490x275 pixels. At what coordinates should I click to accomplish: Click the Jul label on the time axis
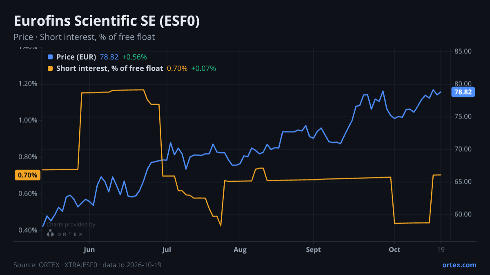pos(166,250)
